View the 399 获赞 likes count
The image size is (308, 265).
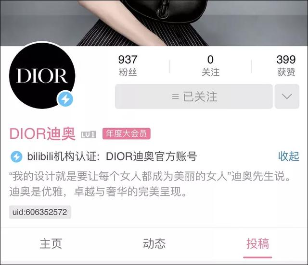tap(286, 65)
